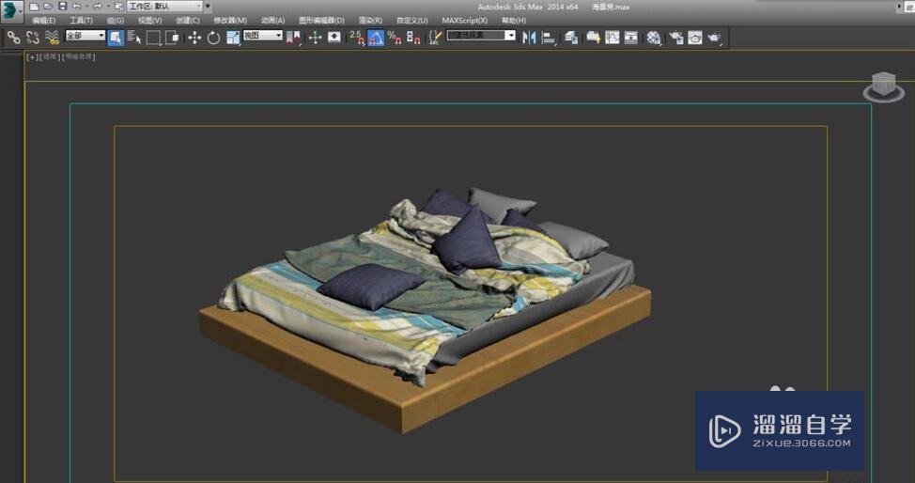Open the Render Setup icon
This screenshot has width=915, height=483.
click(x=676, y=38)
